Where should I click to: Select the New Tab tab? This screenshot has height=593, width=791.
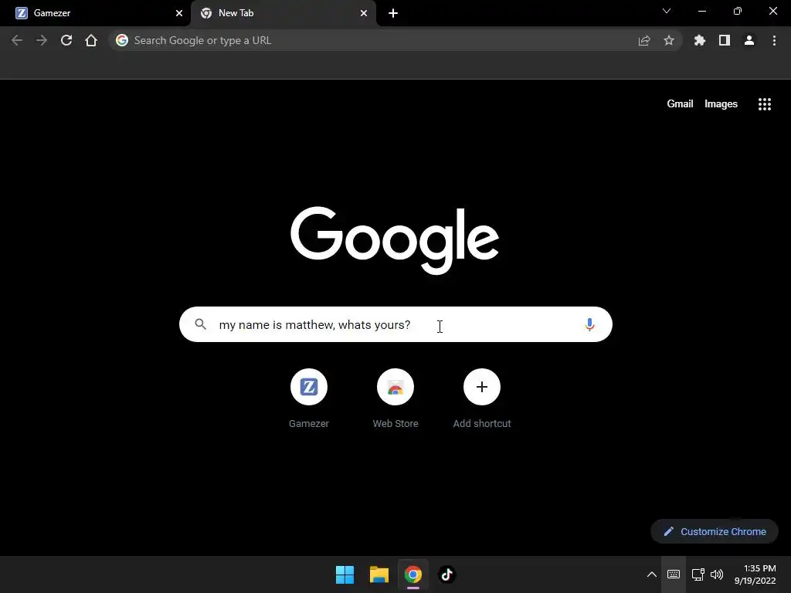283,13
